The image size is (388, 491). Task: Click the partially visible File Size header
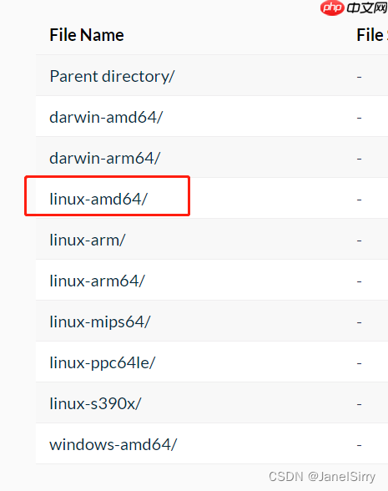[x=372, y=35]
